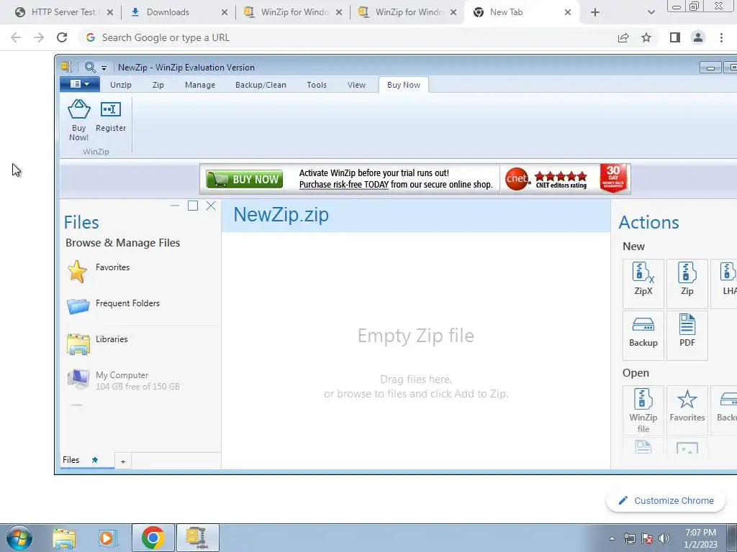Click the Chrome address bar

point(348,37)
